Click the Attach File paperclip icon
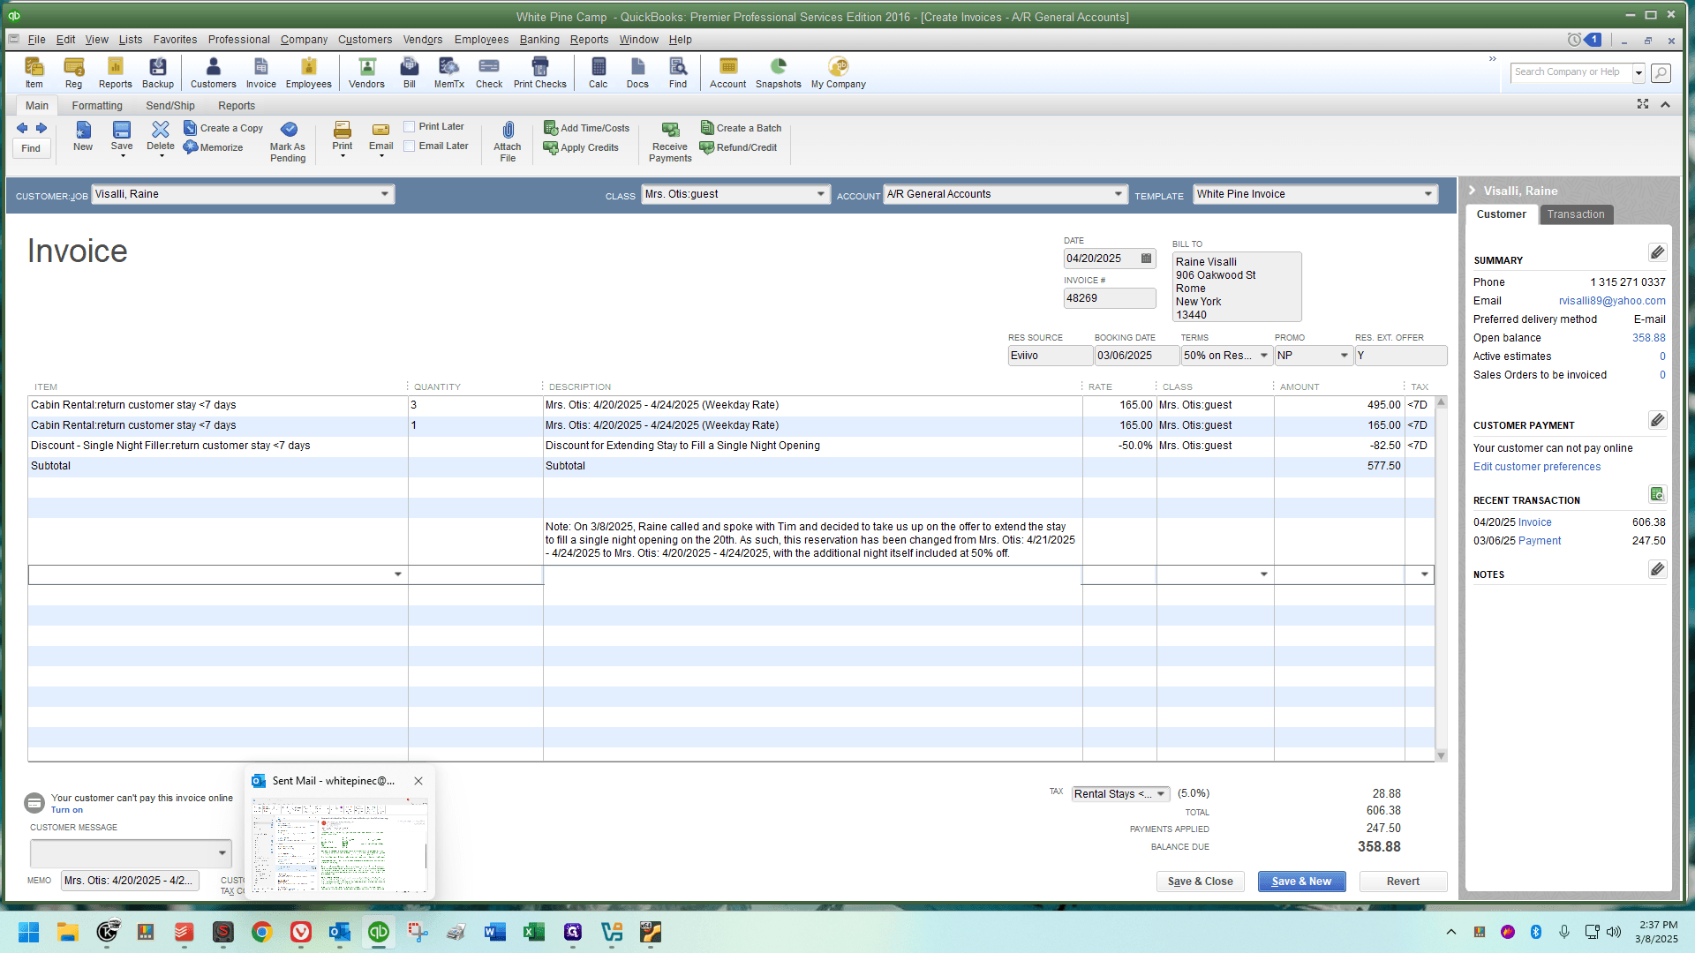This screenshot has height=953, width=1695. 508,141
